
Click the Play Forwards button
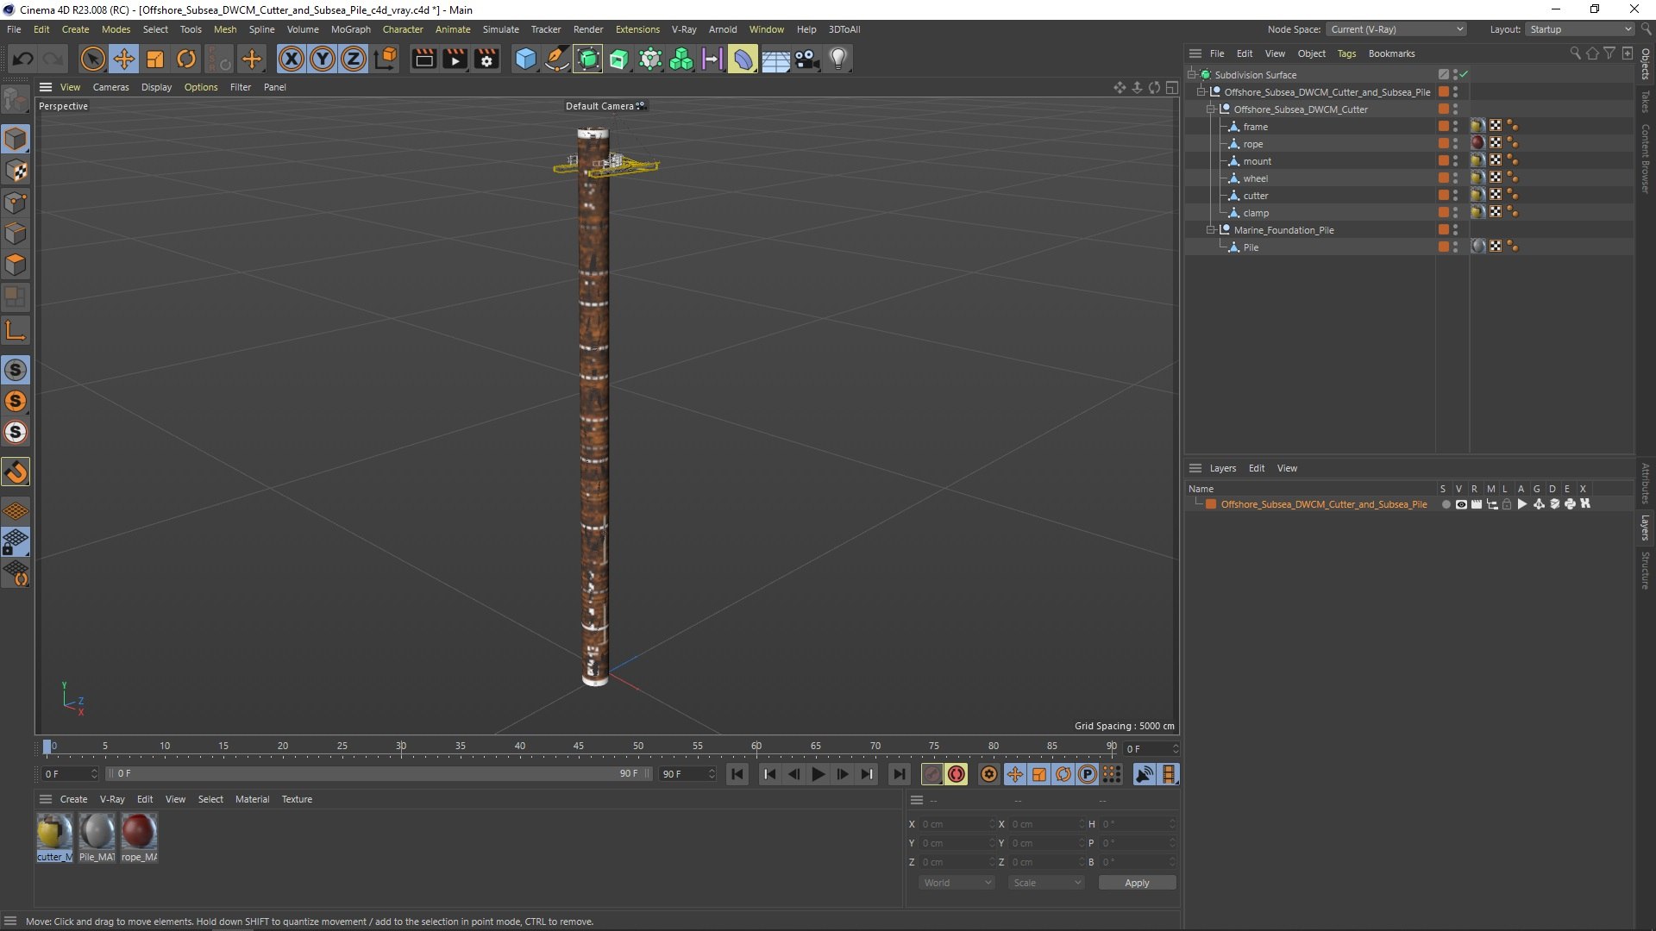[818, 774]
